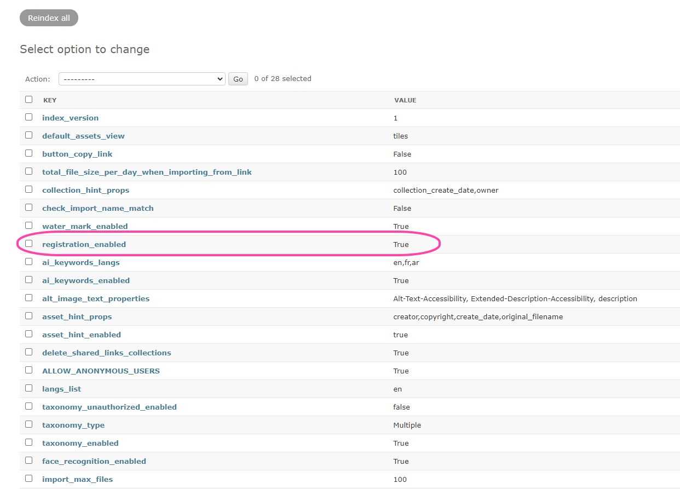The height and width of the screenshot is (489, 680).
Task: Select the taxonomy_enabled checkbox
Action: pos(28,442)
